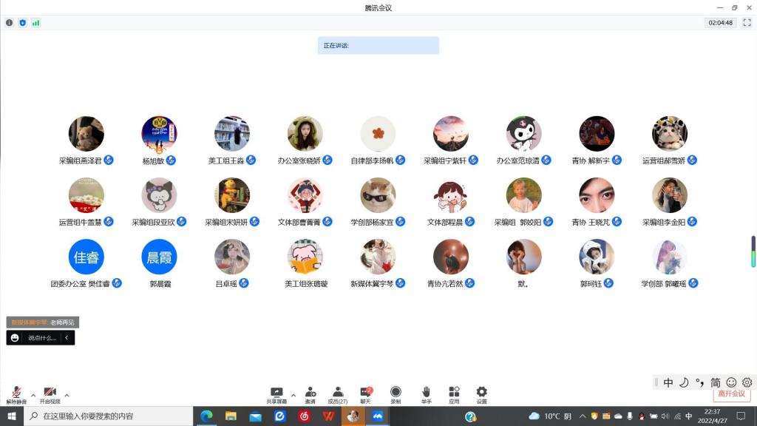Click the vertical scrollbar on right edge
757x426 pixels.
tap(753, 251)
